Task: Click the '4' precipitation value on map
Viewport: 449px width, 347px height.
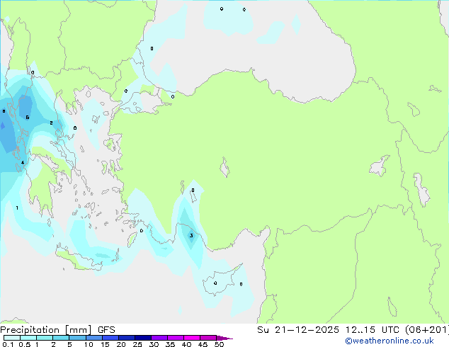Action: [x=23, y=163]
